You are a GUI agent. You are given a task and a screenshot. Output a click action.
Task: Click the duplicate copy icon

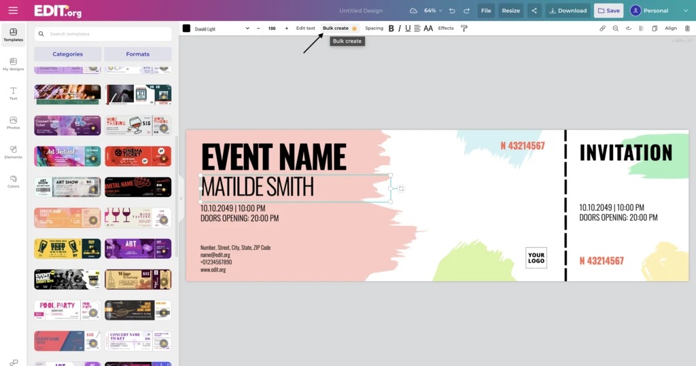(655, 29)
